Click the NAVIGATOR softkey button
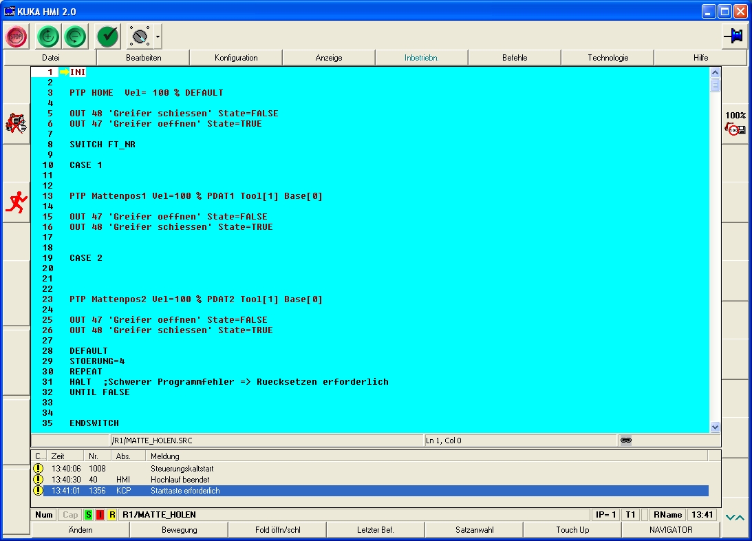Screen dimensions: 752x541 (671, 530)
